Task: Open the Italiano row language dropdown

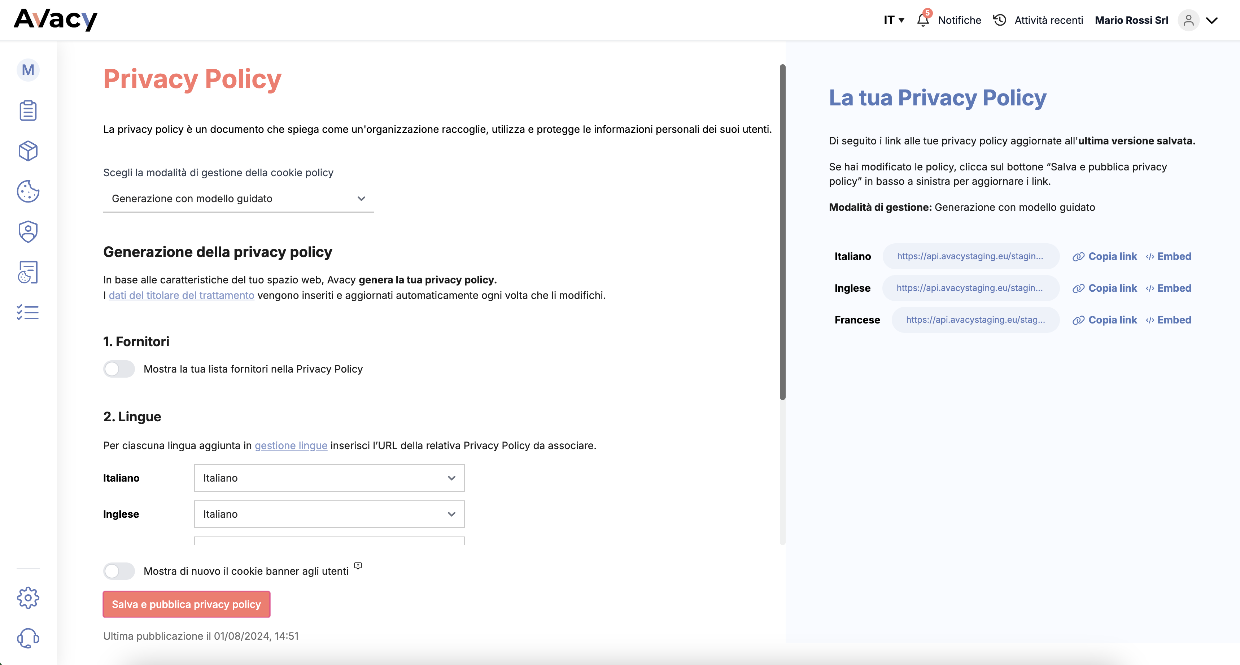Action: [x=329, y=478]
